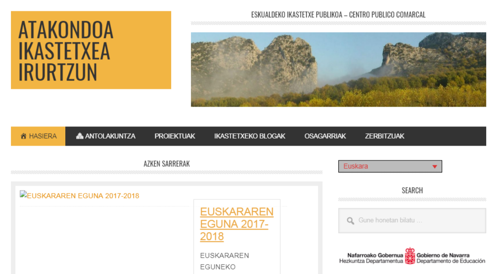Click the magnifier icon in the search box

point(351,221)
